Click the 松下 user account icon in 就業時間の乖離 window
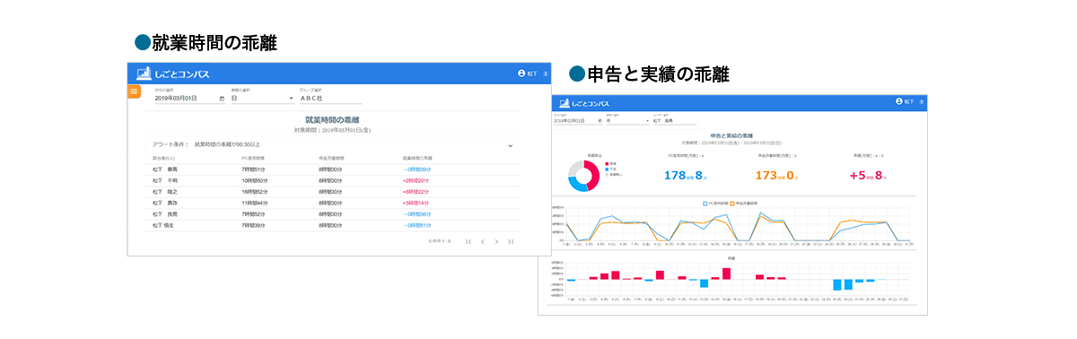Screen dimensions: 1077x339 pyautogui.click(x=521, y=74)
